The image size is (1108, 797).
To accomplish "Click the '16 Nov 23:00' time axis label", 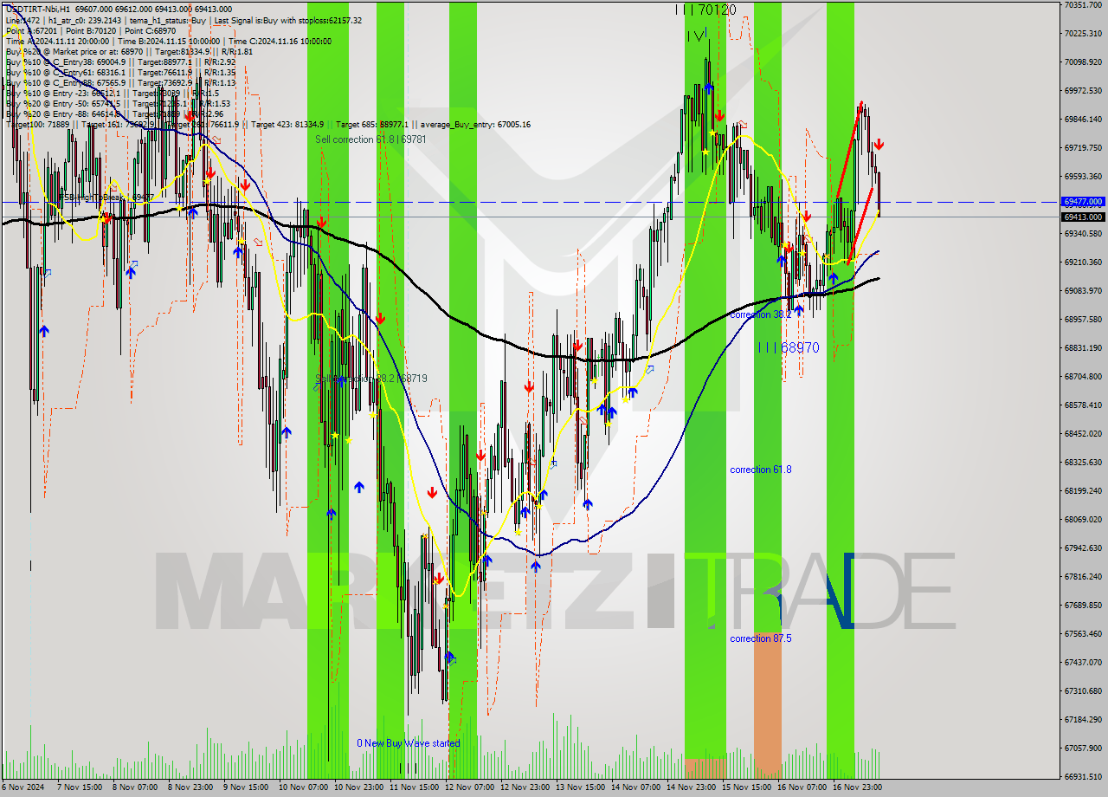I will pyautogui.click(x=858, y=787).
